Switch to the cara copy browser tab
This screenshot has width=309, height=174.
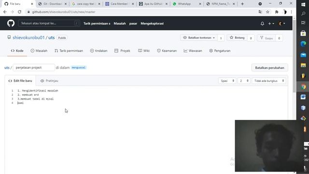[x=86, y=4]
